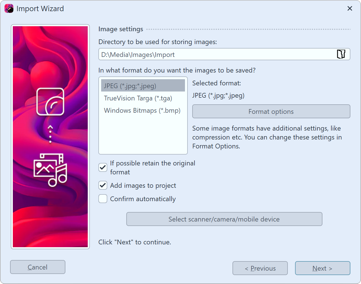Close the Import Wizard dialog
Viewport: 361px width, 284px height.
(350, 8)
